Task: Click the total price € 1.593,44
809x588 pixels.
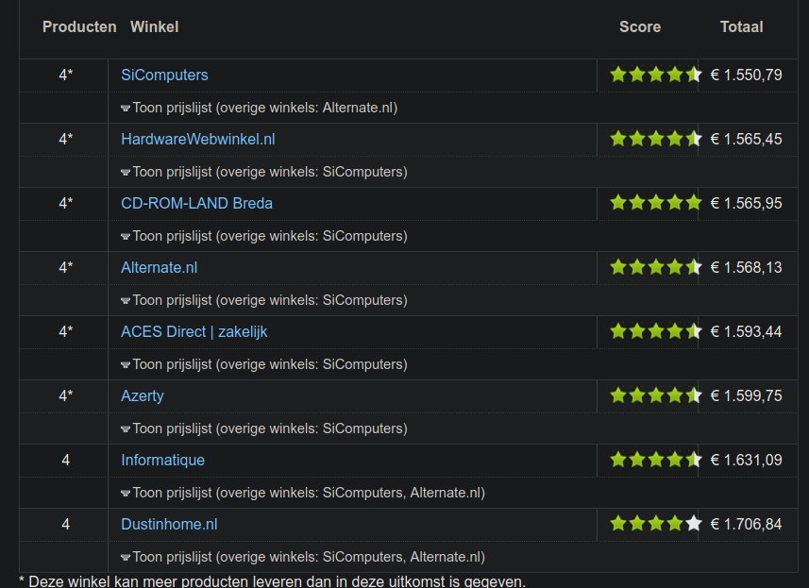Action: pyautogui.click(x=746, y=331)
